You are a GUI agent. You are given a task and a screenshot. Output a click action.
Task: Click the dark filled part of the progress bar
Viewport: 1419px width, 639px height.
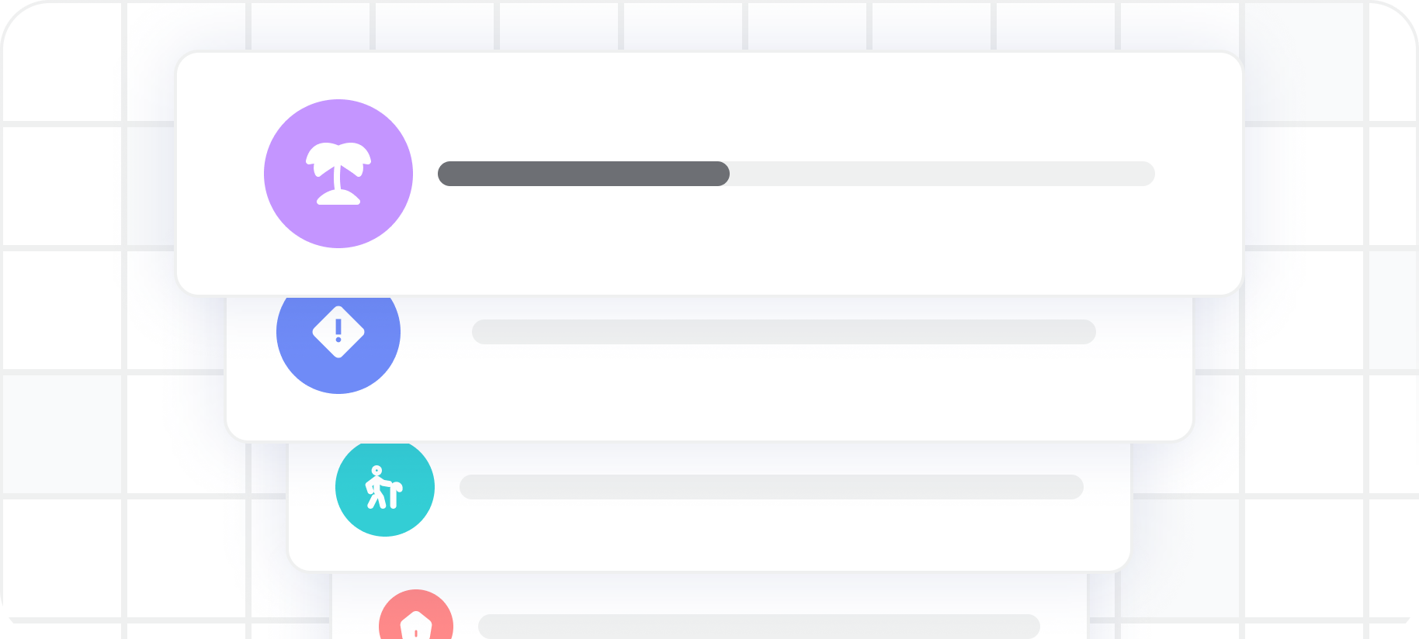[582, 174]
